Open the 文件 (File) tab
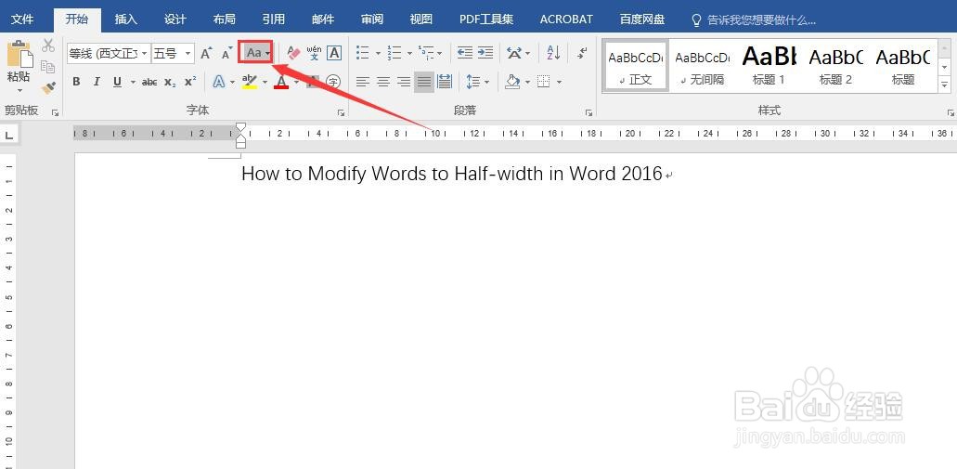Viewport: 957px width, 469px height. tap(22, 20)
